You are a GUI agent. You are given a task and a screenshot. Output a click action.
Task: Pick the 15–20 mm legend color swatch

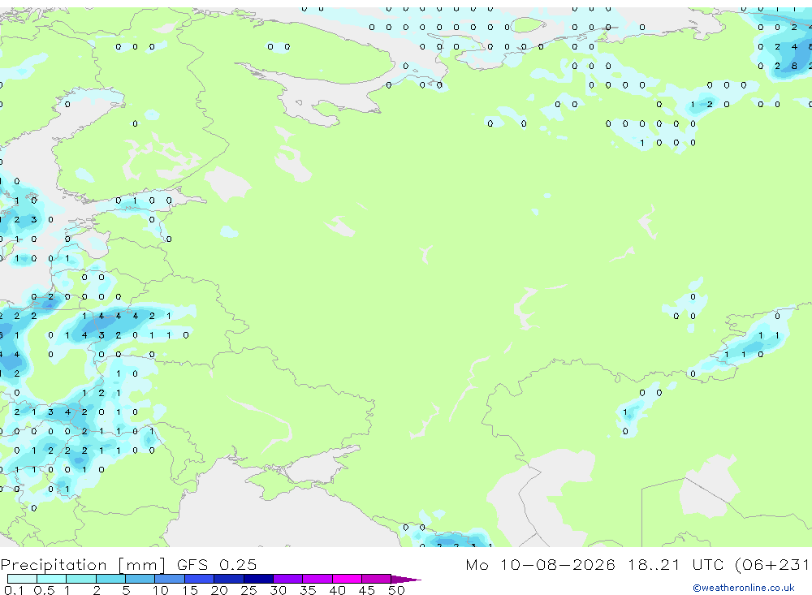[x=199, y=579]
